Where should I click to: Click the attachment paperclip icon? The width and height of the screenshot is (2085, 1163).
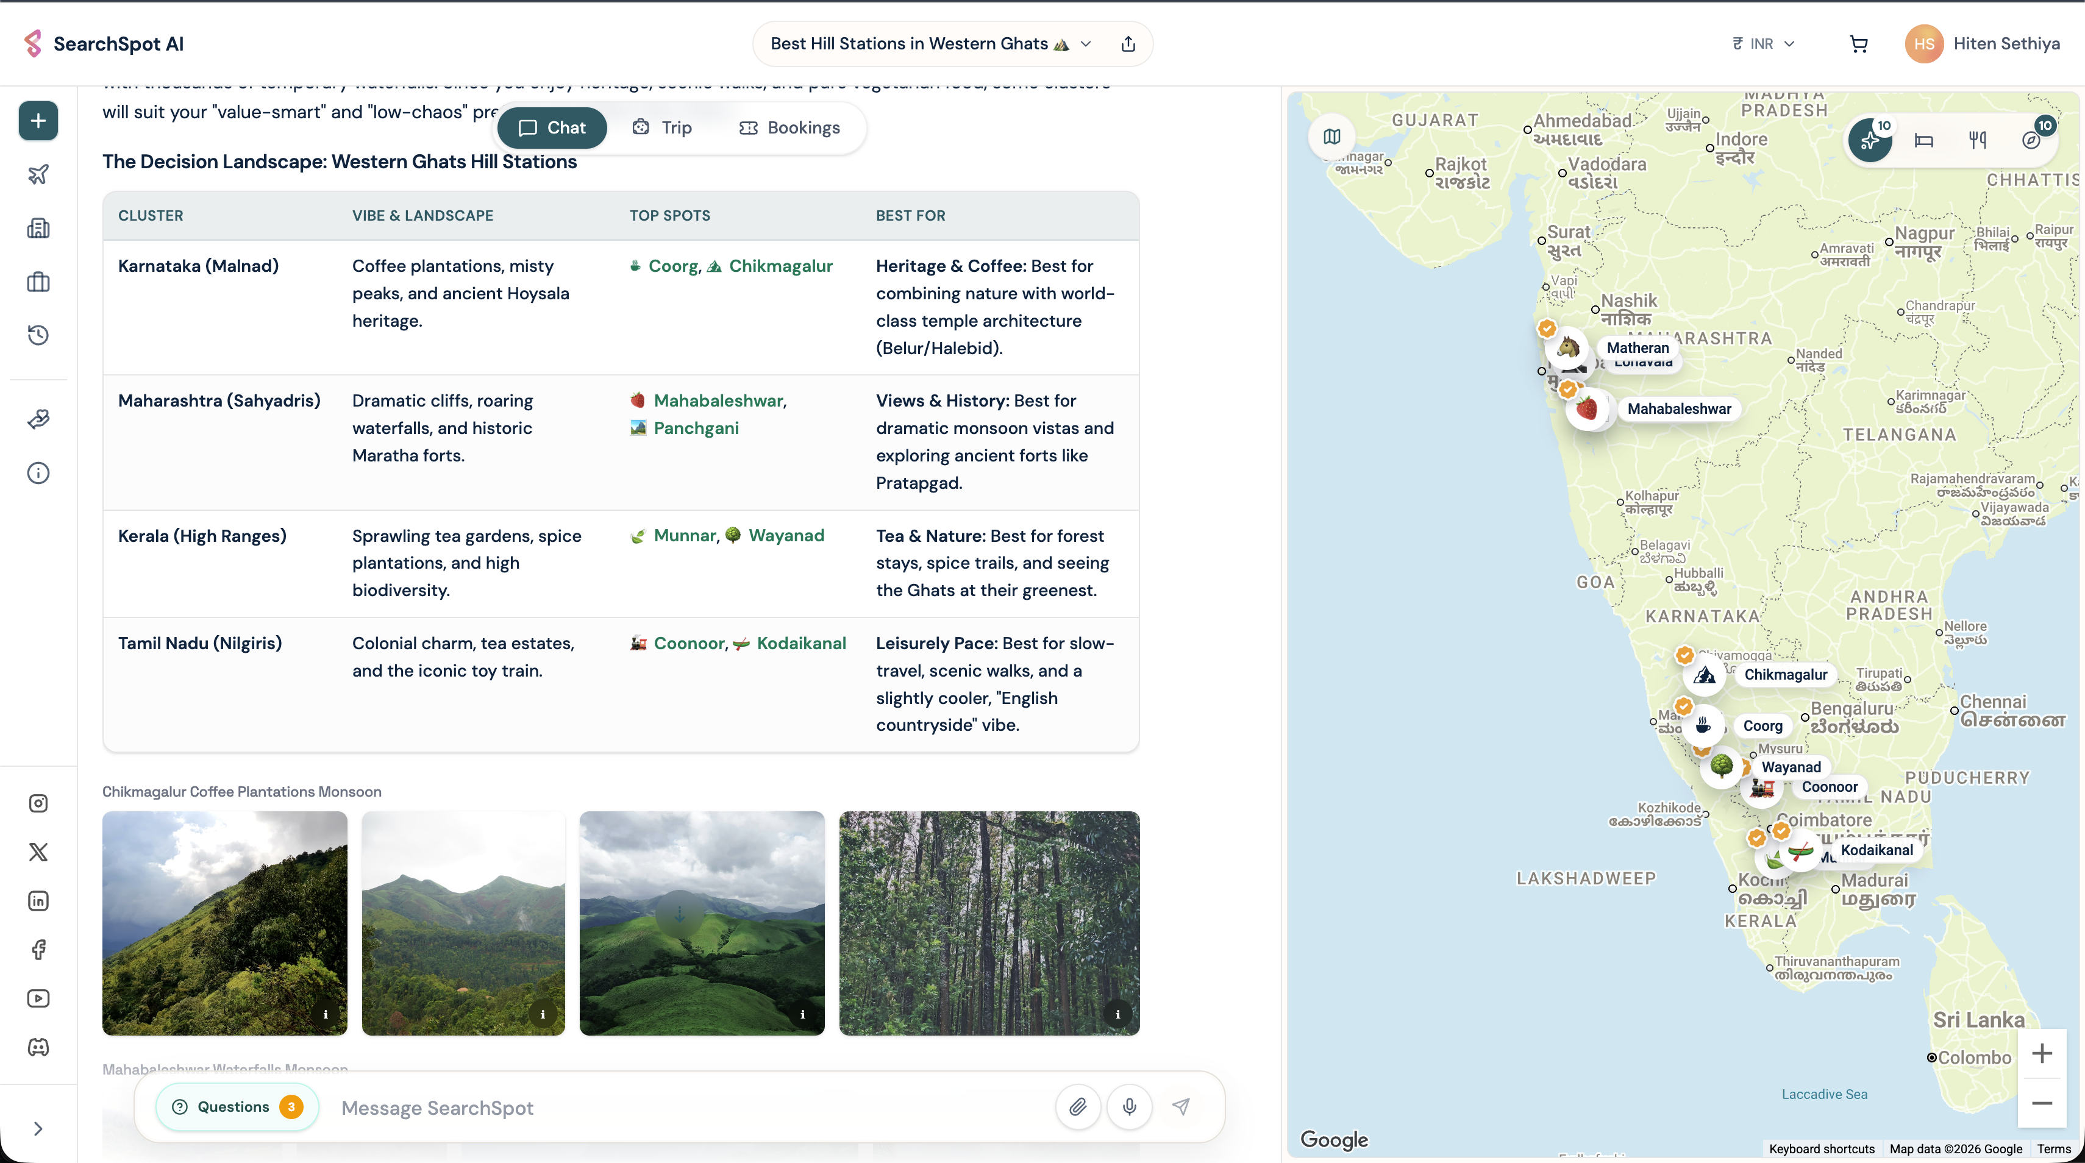1077,1106
